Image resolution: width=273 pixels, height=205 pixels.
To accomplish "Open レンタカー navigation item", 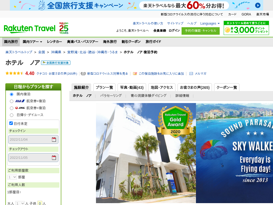I will tap(54, 42).
